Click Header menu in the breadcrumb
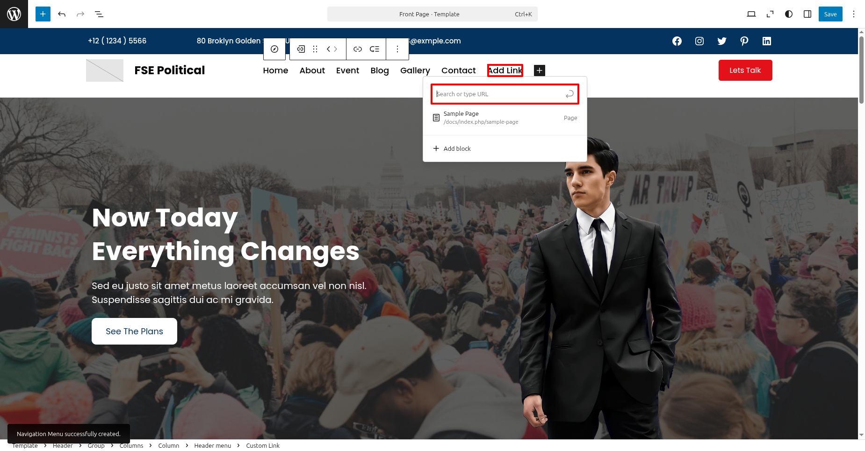Screen dimensions: 865x451 pyautogui.click(x=212, y=445)
